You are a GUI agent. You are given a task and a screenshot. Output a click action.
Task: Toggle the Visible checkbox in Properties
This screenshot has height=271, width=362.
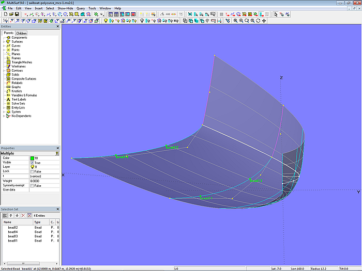coord(32,163)
